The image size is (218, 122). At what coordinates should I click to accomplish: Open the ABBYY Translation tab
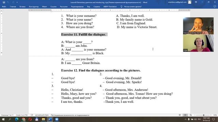[110, 6]
